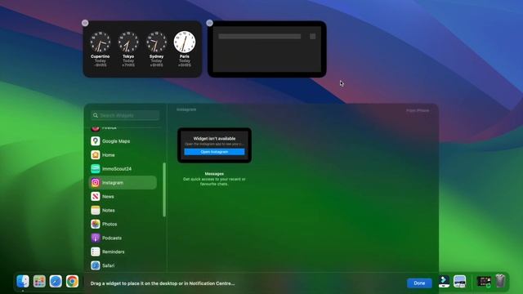The image size is (523, 294).
Task: Click the Home app icon in sidebar
Action: coord(96,155)
